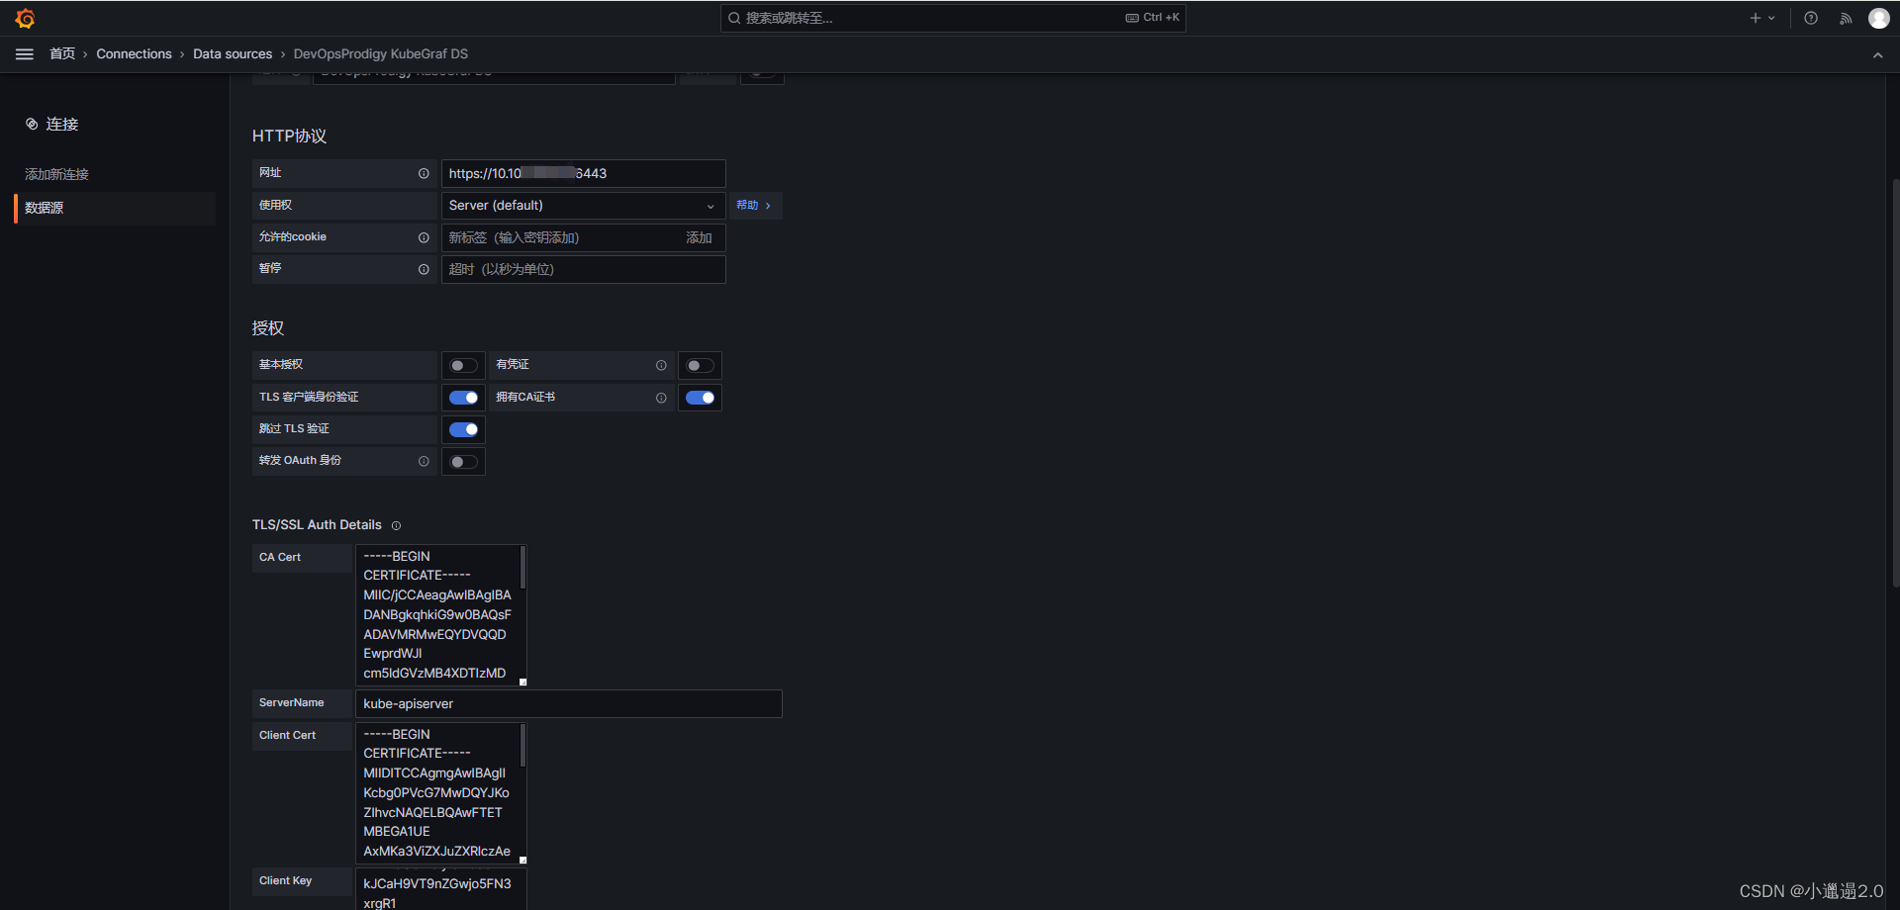1900x910 pixels.
Task: Show info tooltip for 网址 field
Action: (424, 173)
